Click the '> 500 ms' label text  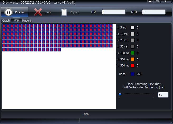123,65
